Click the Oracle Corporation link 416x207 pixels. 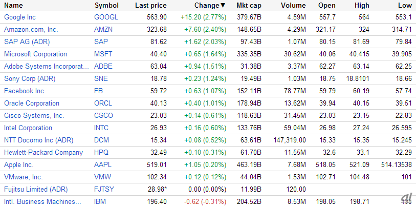click(32, 103)
